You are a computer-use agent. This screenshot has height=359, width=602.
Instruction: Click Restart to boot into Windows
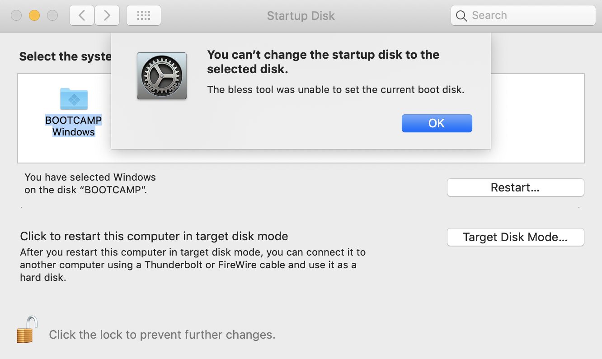[x=515, y=187]
